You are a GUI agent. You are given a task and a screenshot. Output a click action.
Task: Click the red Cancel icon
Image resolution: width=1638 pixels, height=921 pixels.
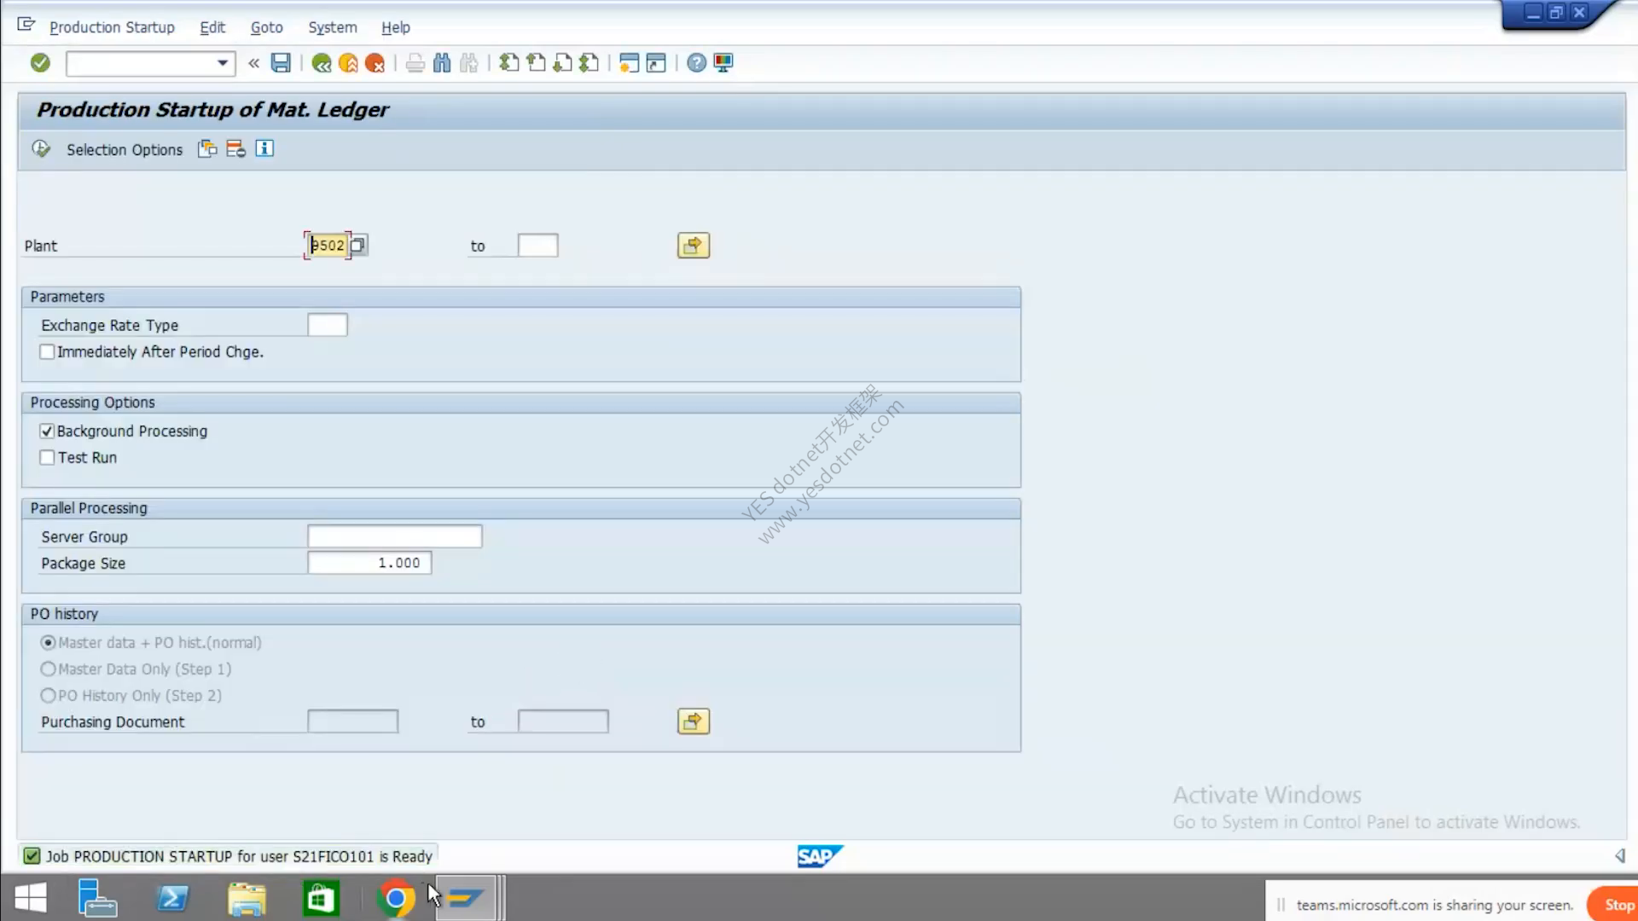click(x=375, y=63)
